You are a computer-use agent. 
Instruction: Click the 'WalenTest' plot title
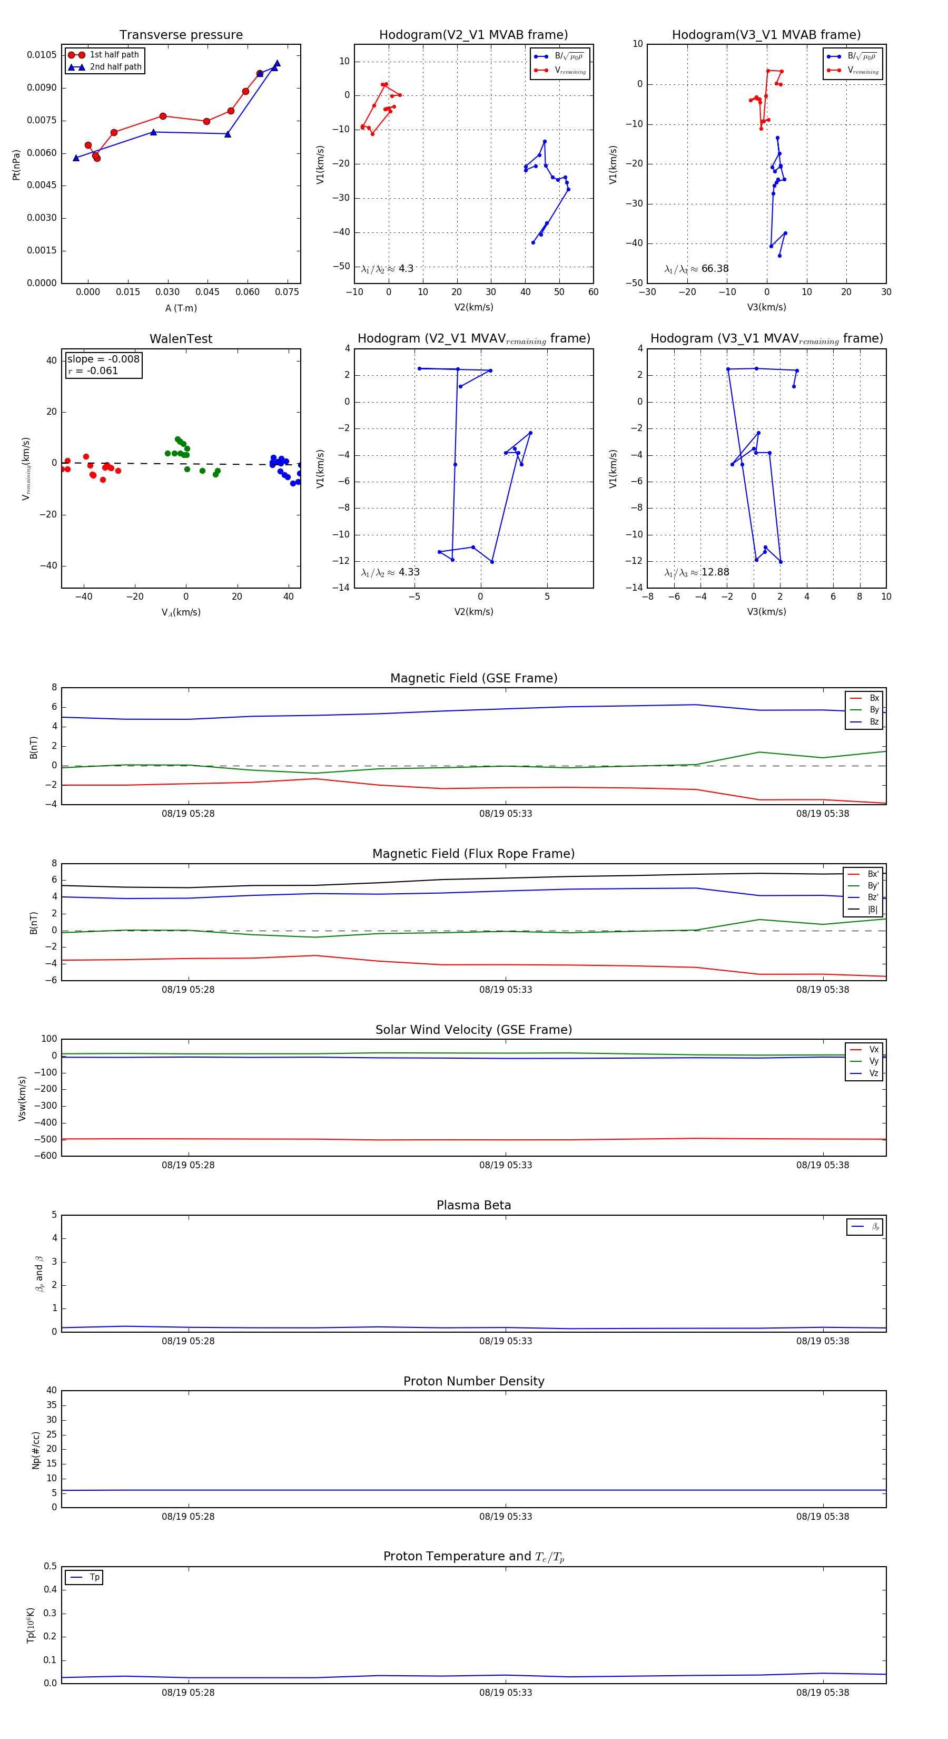tap(181, 339)
